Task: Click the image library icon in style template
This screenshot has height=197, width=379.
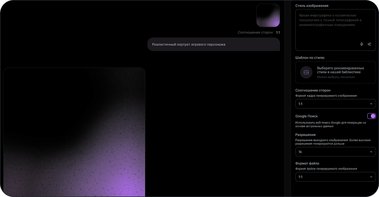Action: pos(306,72)
